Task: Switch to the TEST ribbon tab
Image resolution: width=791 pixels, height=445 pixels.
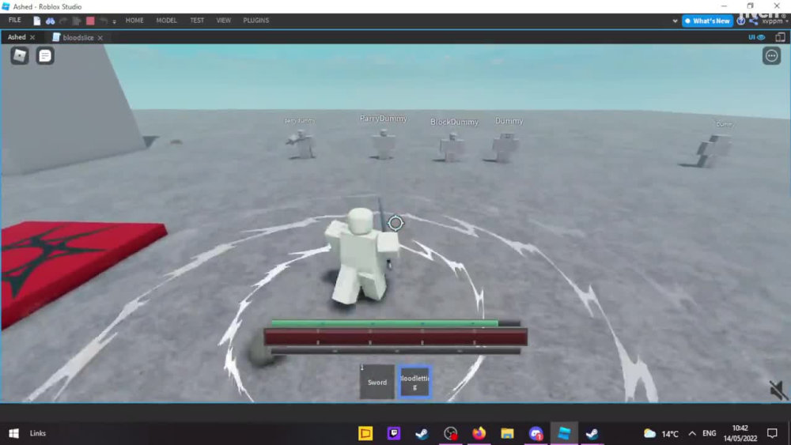Action: click(x=197, y=21)
